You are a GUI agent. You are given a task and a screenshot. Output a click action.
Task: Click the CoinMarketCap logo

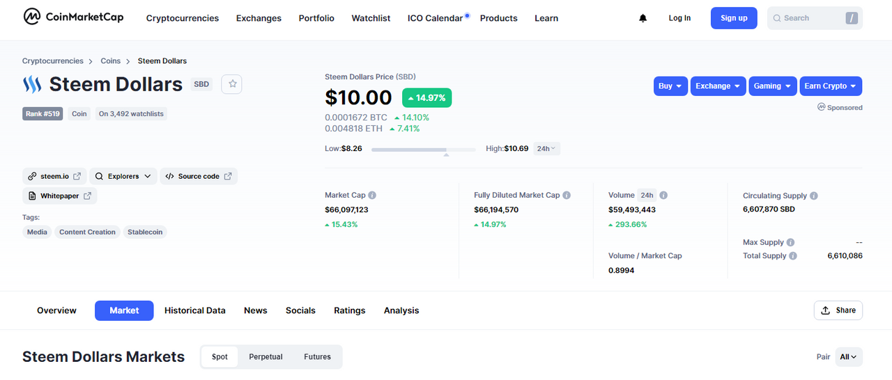(x=73, y=17)
